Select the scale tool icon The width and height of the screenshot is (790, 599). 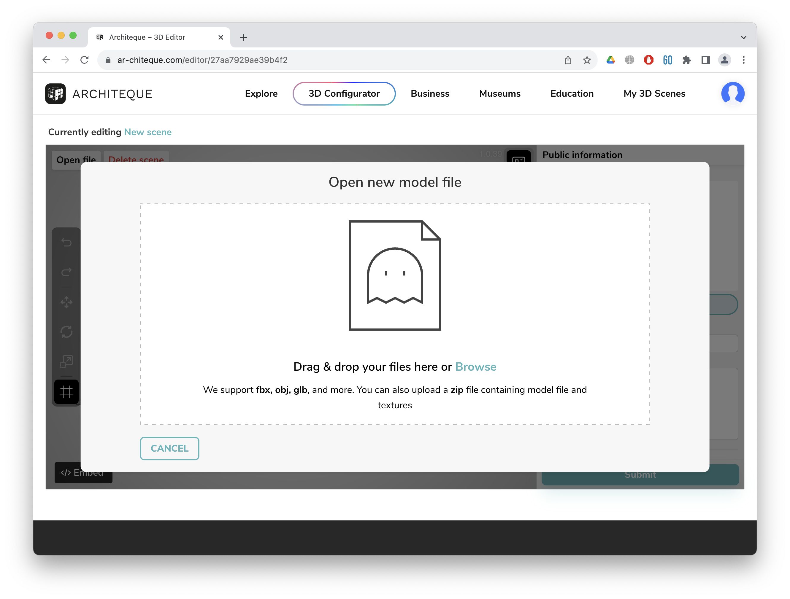coord(66,361)
